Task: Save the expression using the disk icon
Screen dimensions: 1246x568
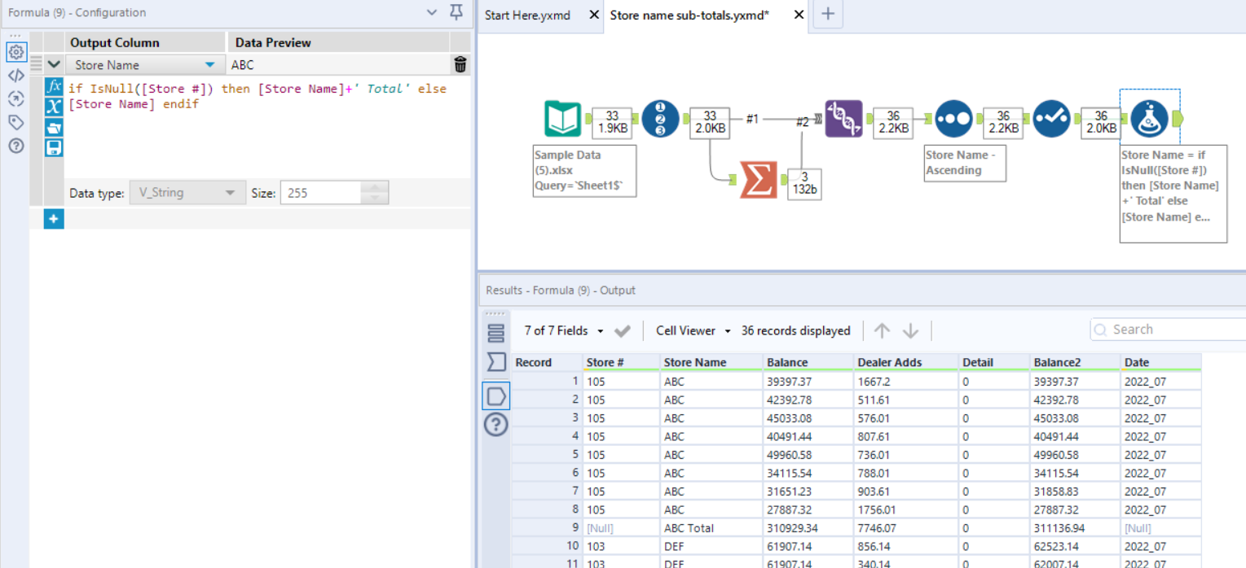Action: [x=53, y=148]
